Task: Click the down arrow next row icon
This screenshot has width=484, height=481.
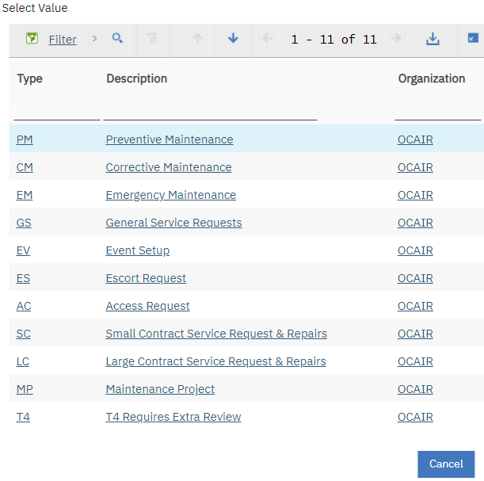Action: click(233, 39)
